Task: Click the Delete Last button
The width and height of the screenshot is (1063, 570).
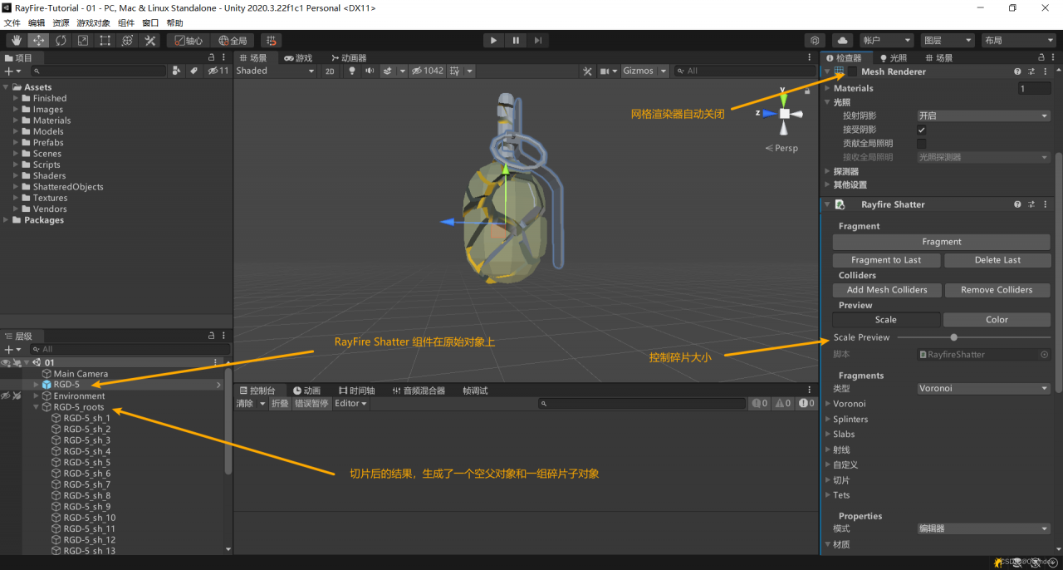Action: coord(997,260)
